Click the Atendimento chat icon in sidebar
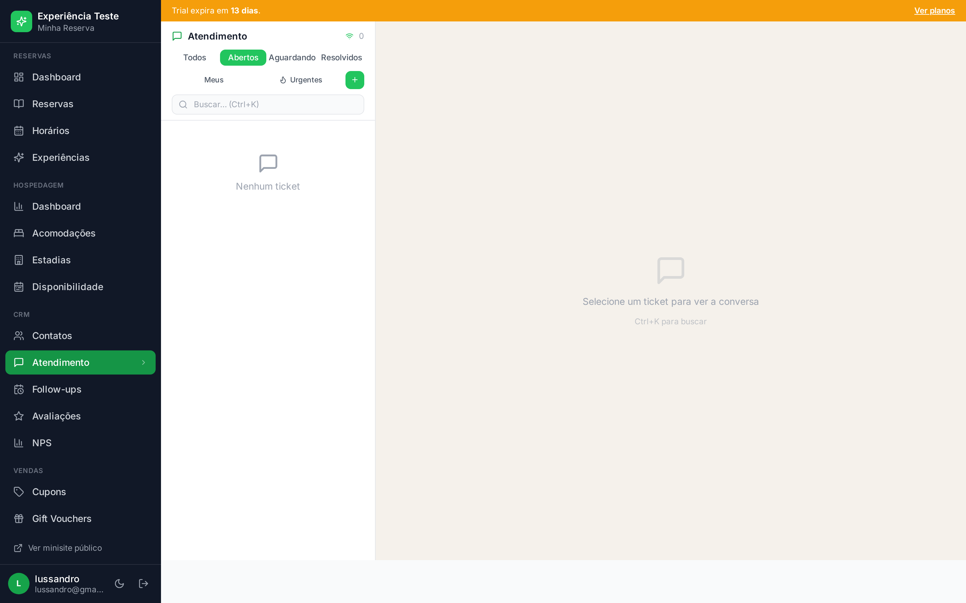This screenshot has width=966, height=603. coord(19,362)
